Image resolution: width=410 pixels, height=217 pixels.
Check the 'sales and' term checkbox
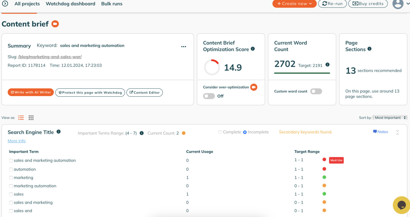11,211
